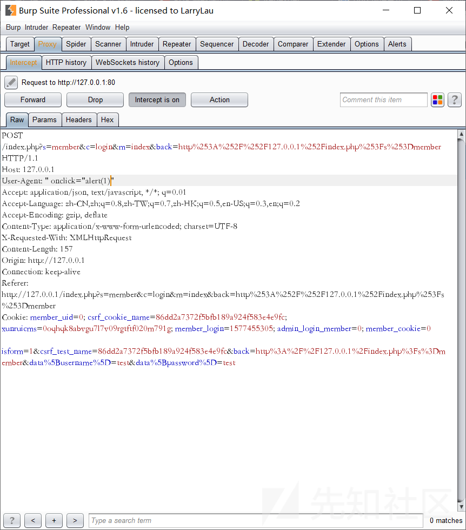Click the Comment this item field
Screen dimensions: 466x530
point(383,100)
